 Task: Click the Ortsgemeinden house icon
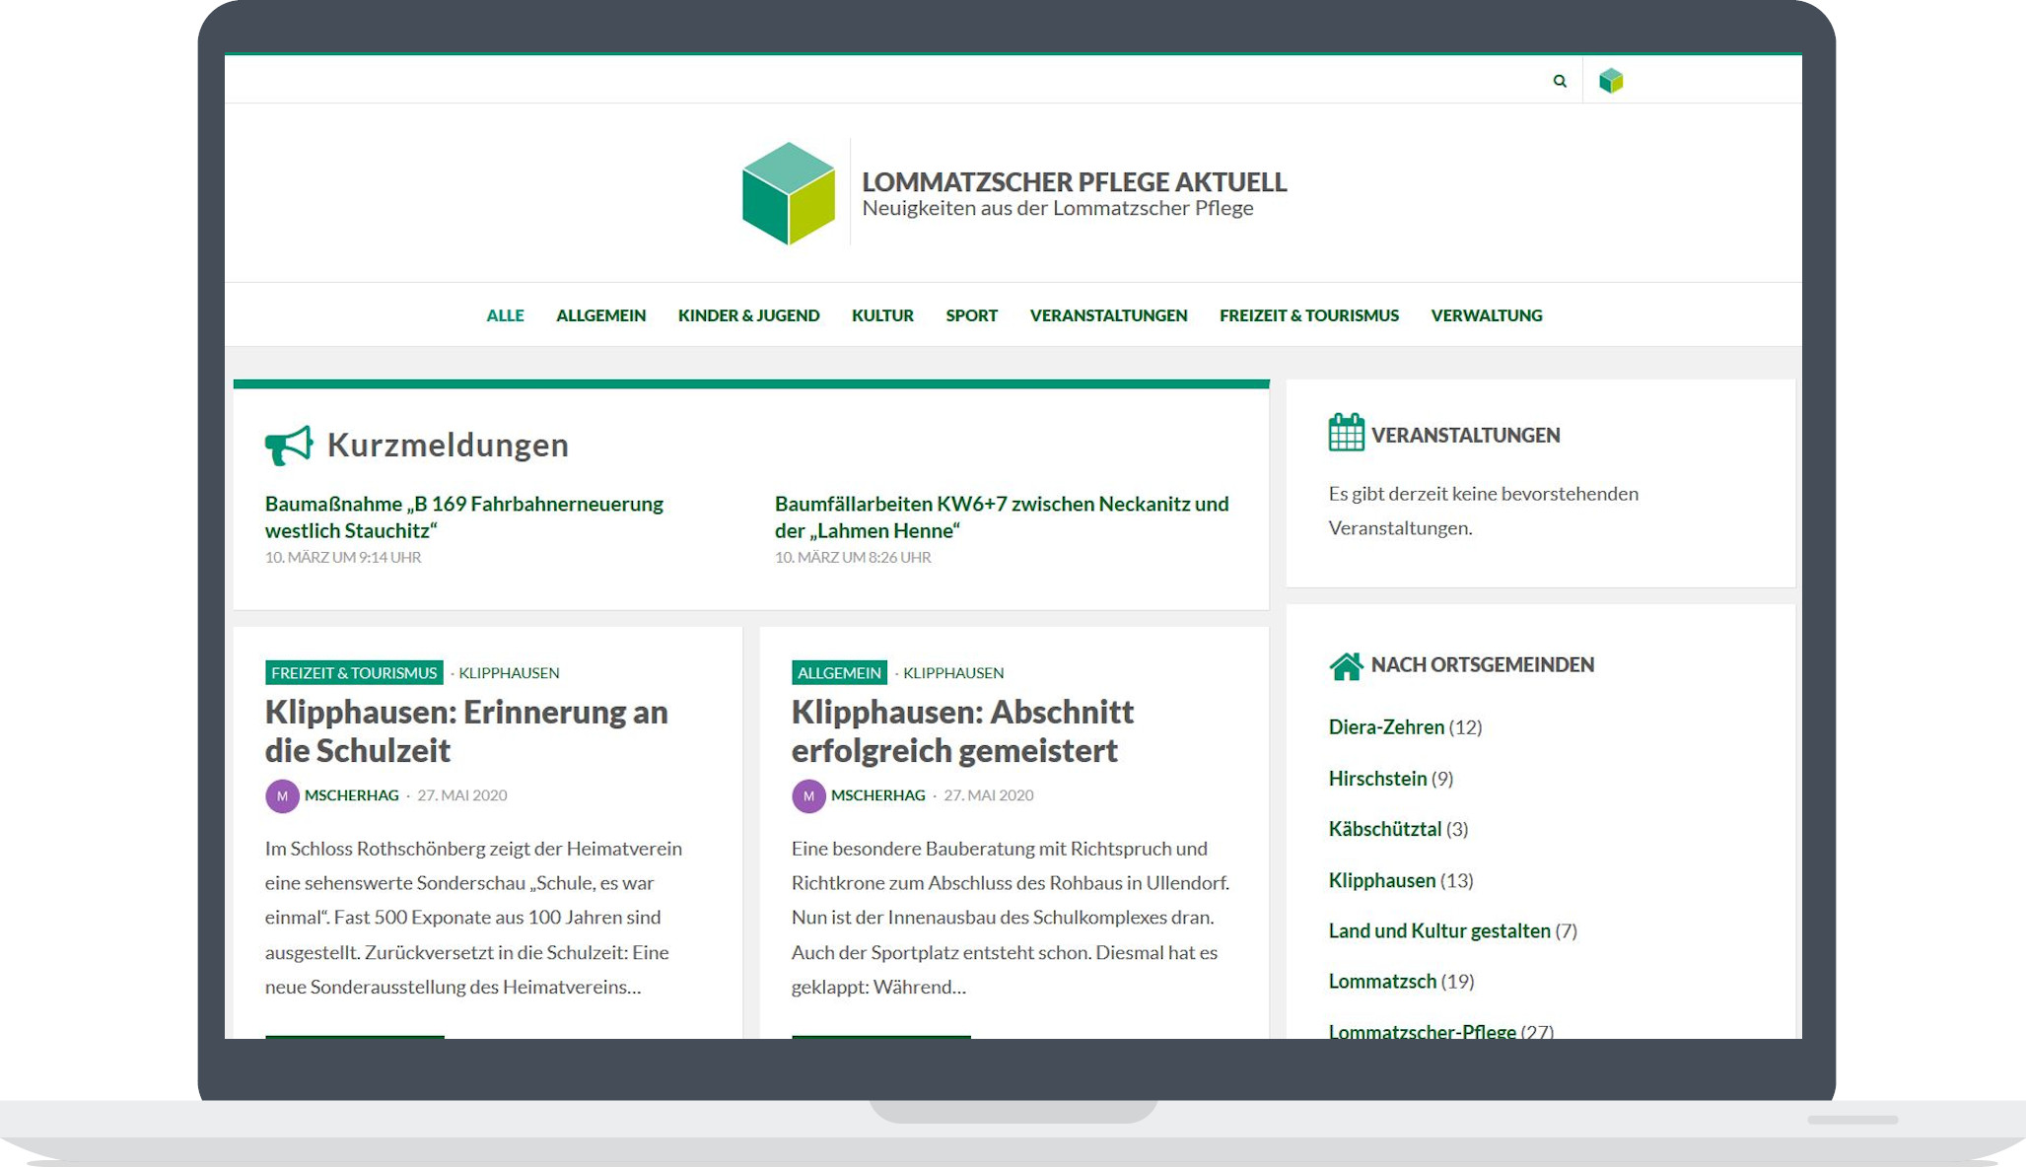[1346, 666]
